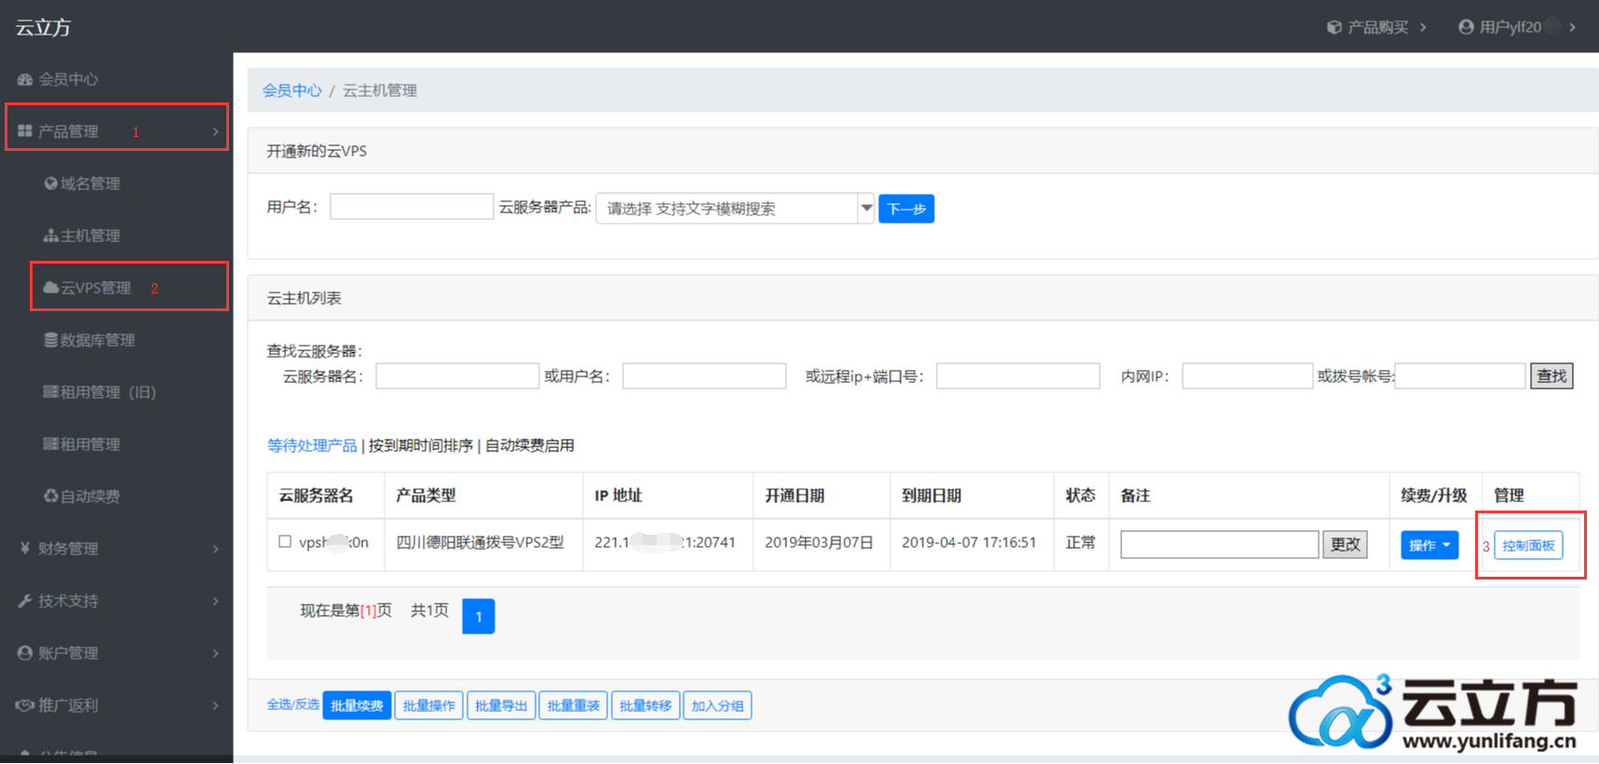The image size is (1599, 764).
Task: Click the 数据库管理 database icon
Action: pyautogui.click(x=51, y=340)
